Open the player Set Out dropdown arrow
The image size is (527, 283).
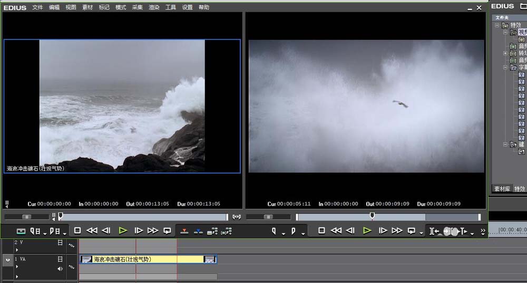(x=64, y=233)
